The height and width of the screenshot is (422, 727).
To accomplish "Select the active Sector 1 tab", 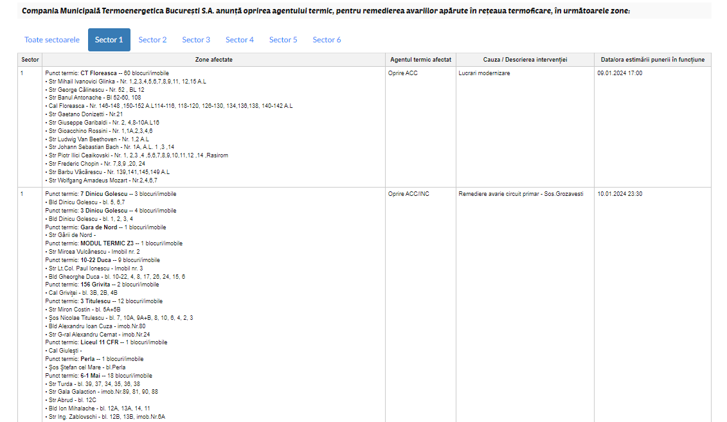I will 109,40.
